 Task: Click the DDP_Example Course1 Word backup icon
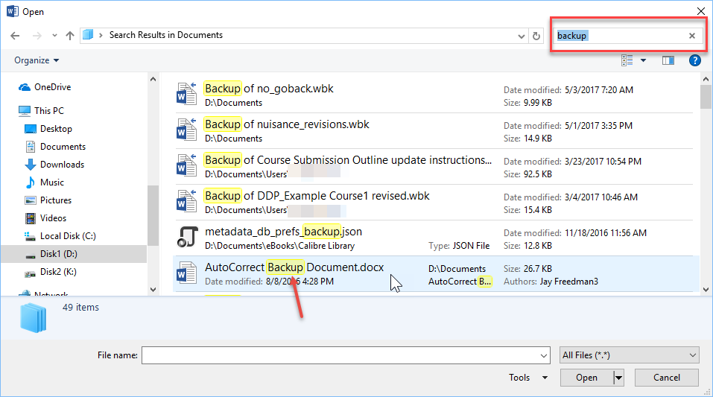click(187, 200)
